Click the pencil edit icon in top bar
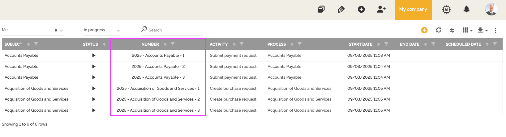This screenshot has height=137, width=506. pyautogui.click(x=341, y=9)
